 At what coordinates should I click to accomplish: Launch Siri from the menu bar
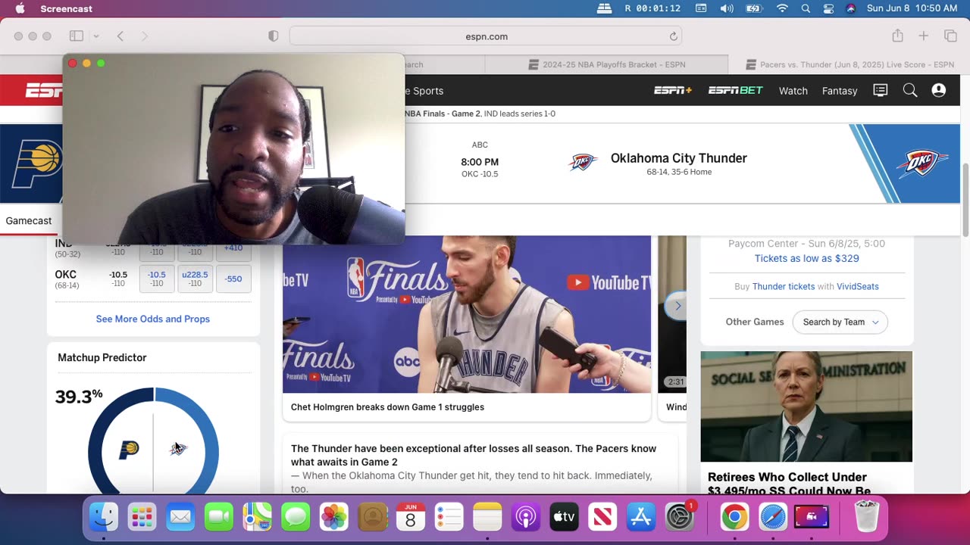pos(850,8)
